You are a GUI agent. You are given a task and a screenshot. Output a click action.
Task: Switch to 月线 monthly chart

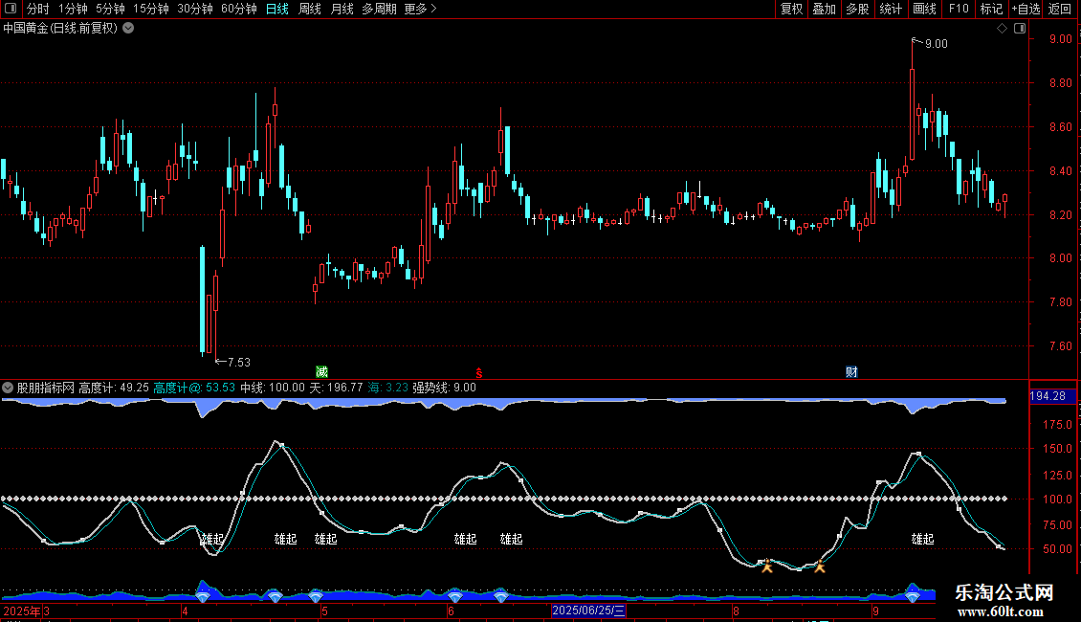[342, 9]
